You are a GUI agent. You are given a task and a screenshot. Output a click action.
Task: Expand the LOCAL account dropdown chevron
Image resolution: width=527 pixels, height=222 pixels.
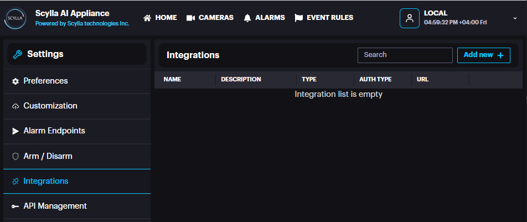click(515, 18)
